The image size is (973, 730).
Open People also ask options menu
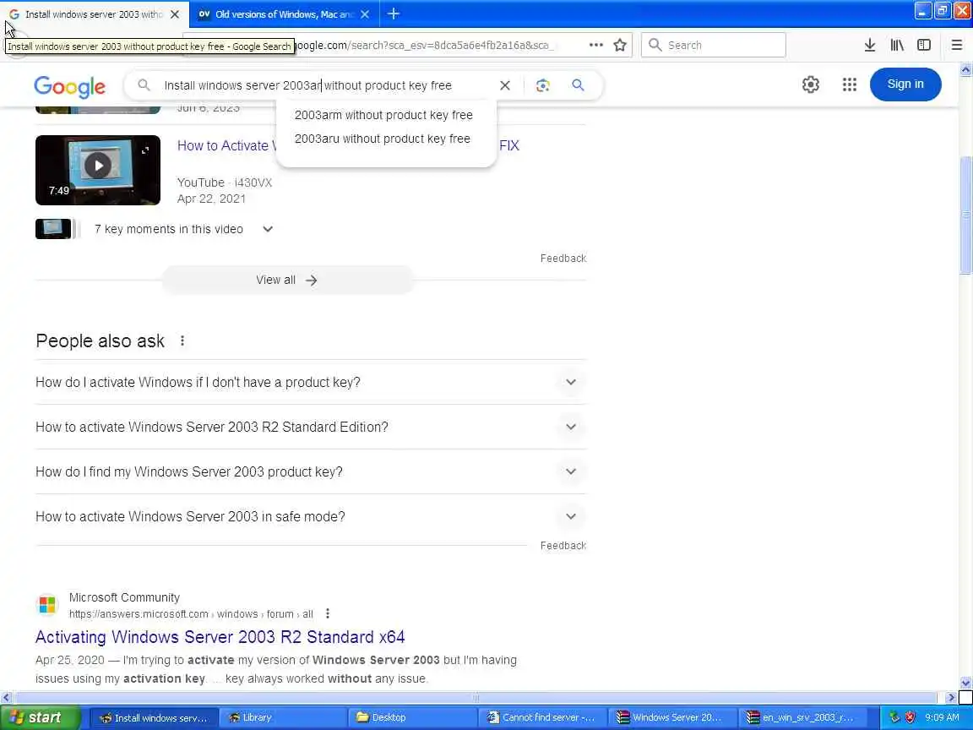[182, 340]
